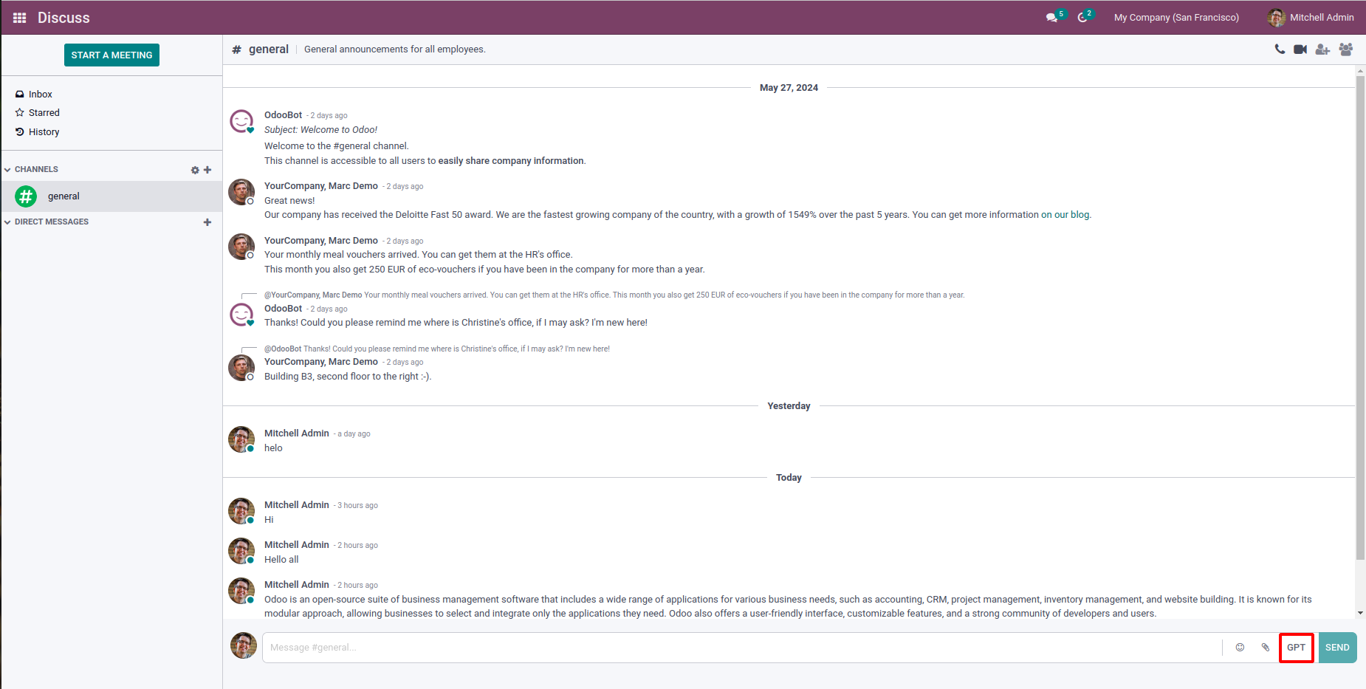Click the 'Hello all' message text
The height and width of the screenshot is (689, 1366).
click(281, 560)
